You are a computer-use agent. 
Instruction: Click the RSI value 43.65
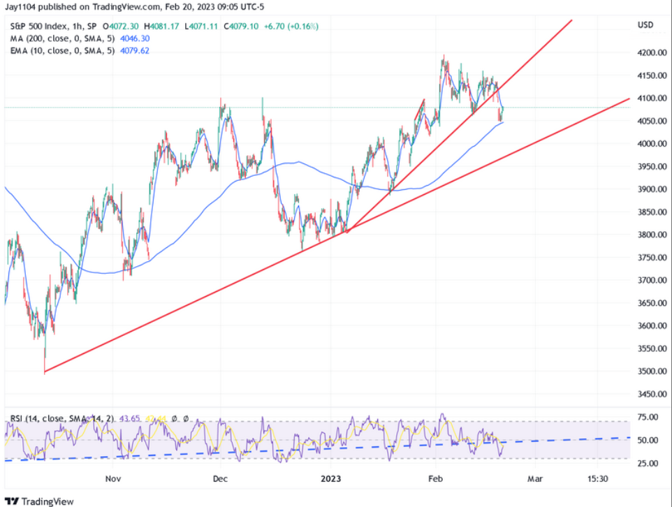point(129,418)
